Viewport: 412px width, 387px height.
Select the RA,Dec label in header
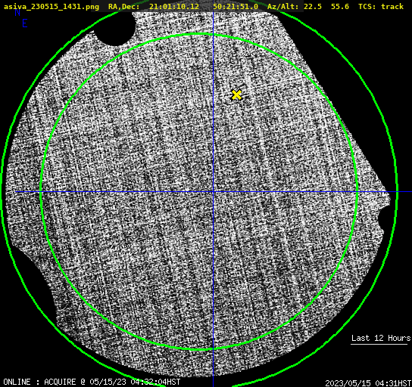coord(123,6)
